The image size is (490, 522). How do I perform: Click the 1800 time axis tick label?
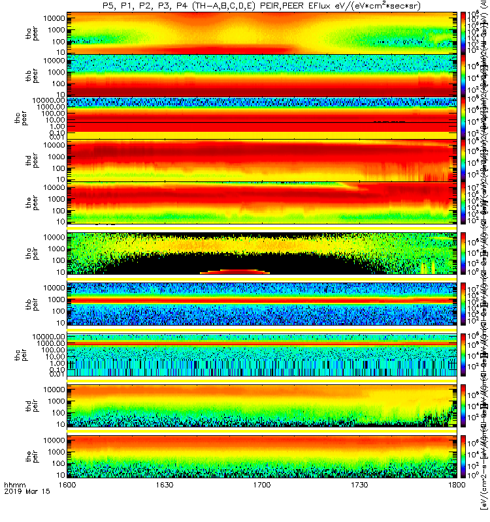[x=457, y=485]
